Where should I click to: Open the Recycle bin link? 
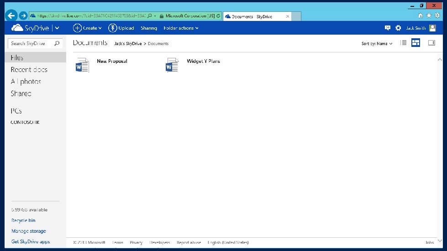(x=23, y=220)
